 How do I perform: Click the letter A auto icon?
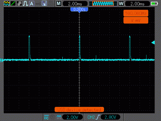pyautogui.click(x=32, y=4)
